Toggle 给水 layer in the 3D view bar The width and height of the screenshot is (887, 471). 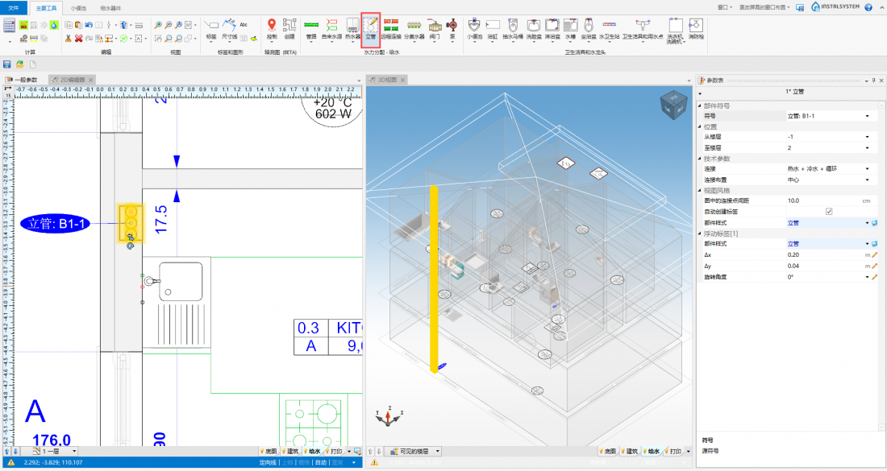[x=654, y=452]
